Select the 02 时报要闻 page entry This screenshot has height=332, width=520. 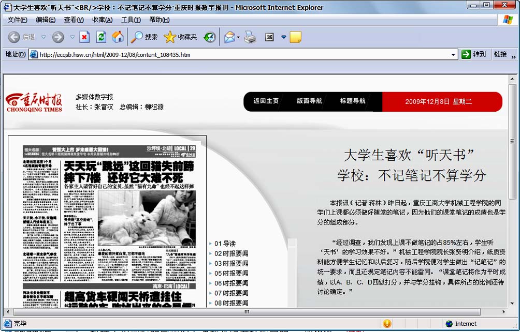click(231, 253)
